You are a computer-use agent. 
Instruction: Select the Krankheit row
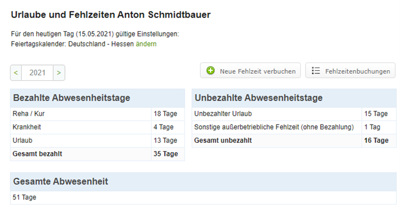[x=97, y=127]
